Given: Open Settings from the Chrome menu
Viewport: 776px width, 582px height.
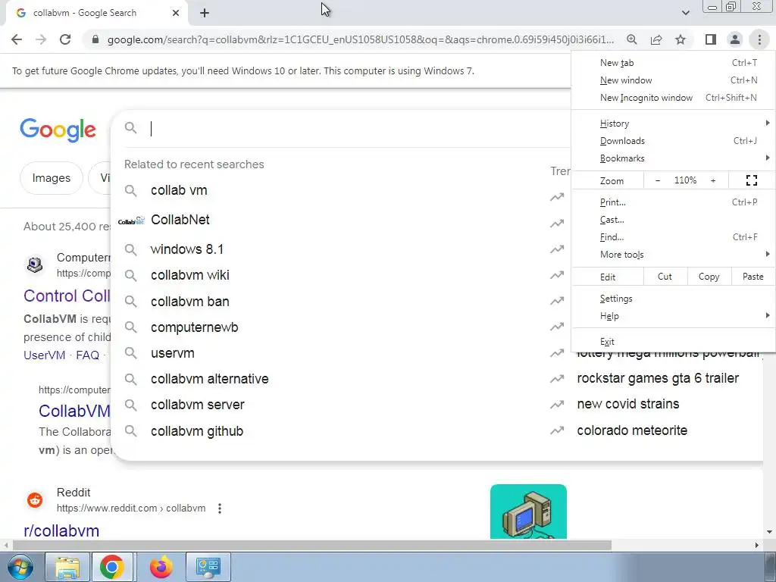Looking at the screenshot, I should 673,299.
